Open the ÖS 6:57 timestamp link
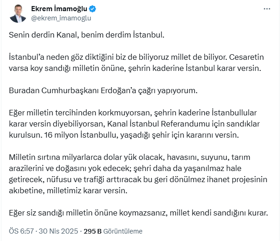 21,231
